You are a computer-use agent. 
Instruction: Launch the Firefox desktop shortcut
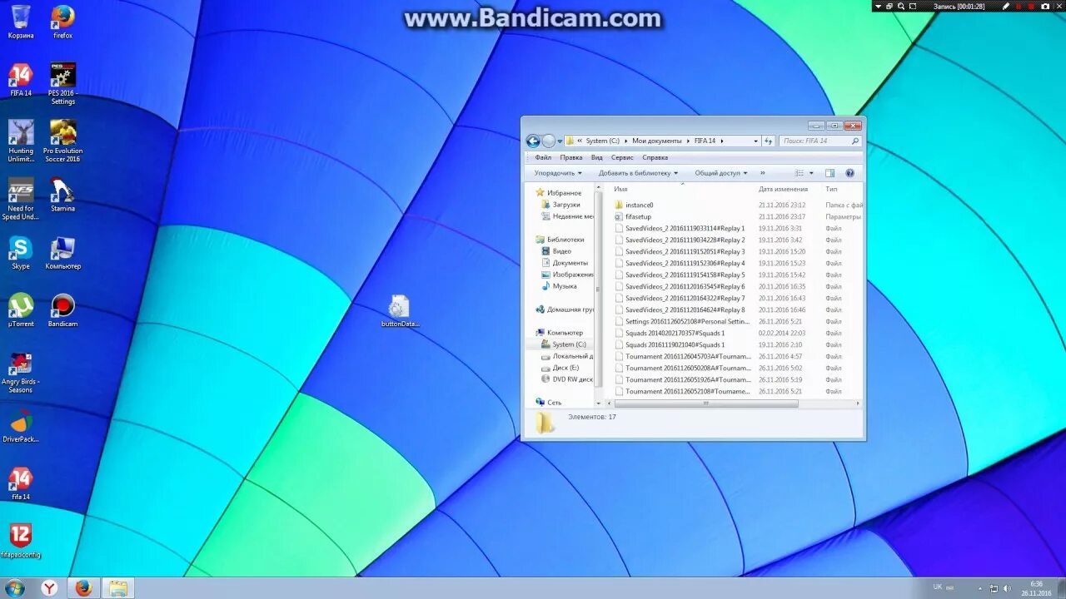(x=62, y=21)
